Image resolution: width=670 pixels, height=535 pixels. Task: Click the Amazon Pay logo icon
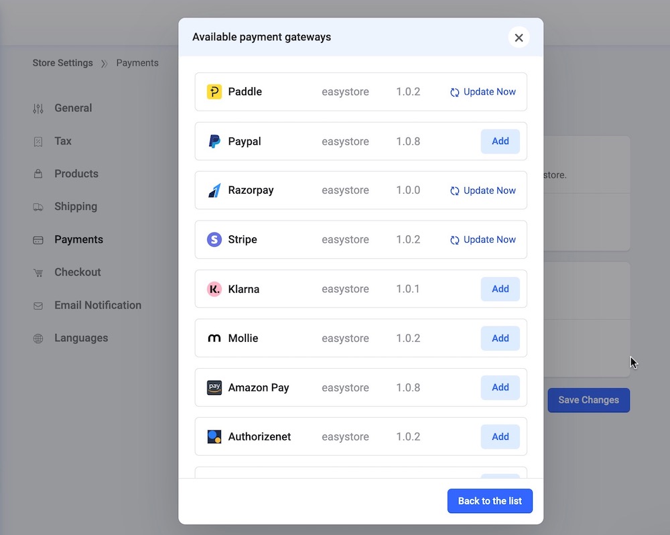tap(214, 388)
